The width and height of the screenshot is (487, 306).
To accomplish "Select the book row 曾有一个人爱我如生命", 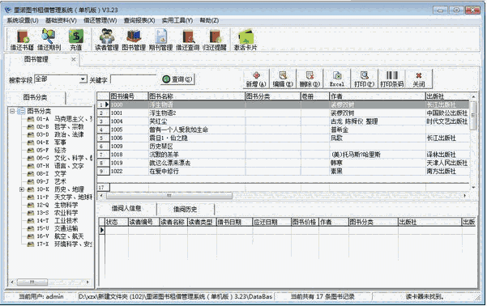I will (x=283, y=130).
